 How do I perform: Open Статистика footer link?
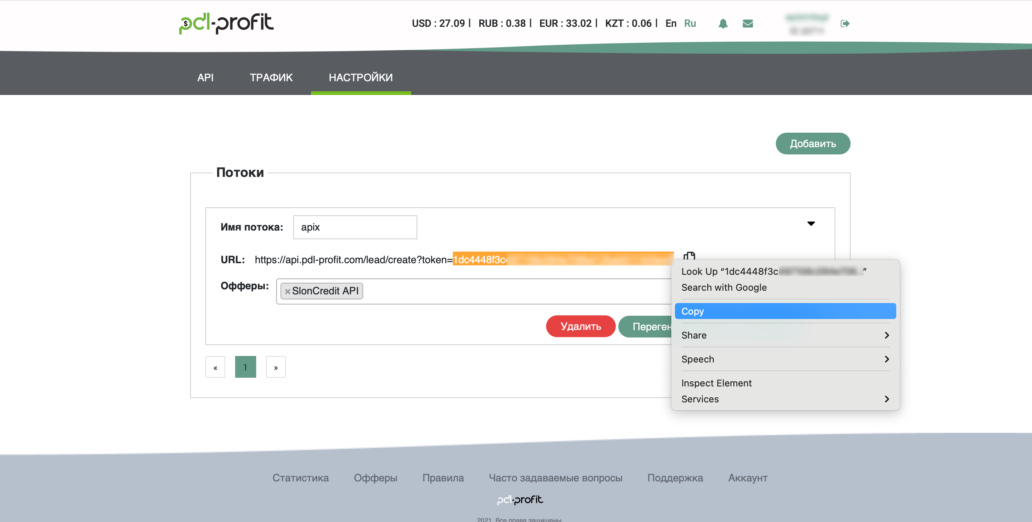300,477
